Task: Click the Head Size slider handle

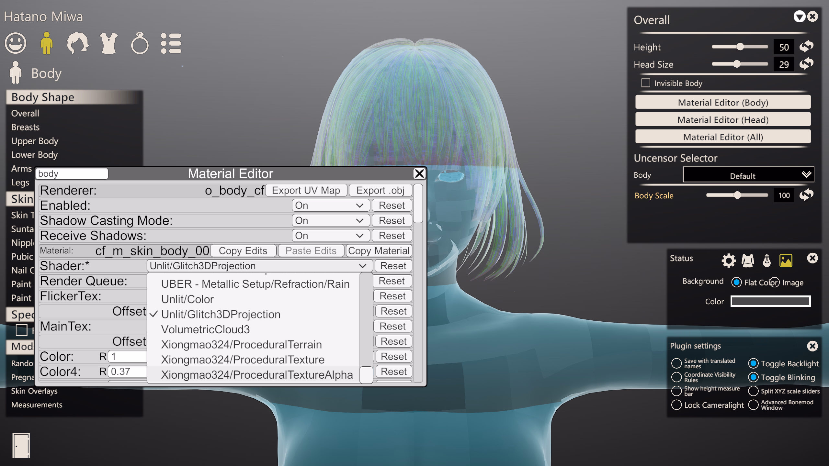Action: 737,64
